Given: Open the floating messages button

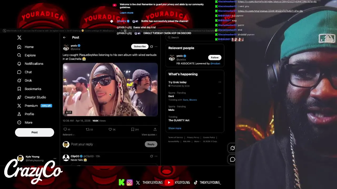Looking at the screenshot, I should pos(232,160).
